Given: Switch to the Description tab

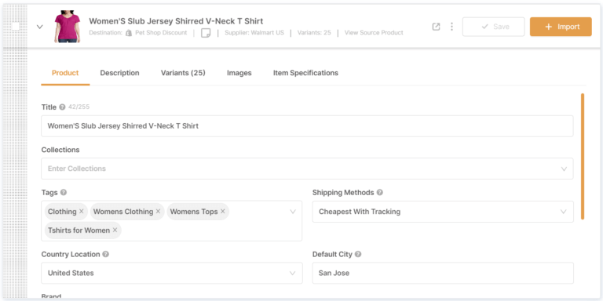Looking at the screenshot, I should [x=119, y=73].
